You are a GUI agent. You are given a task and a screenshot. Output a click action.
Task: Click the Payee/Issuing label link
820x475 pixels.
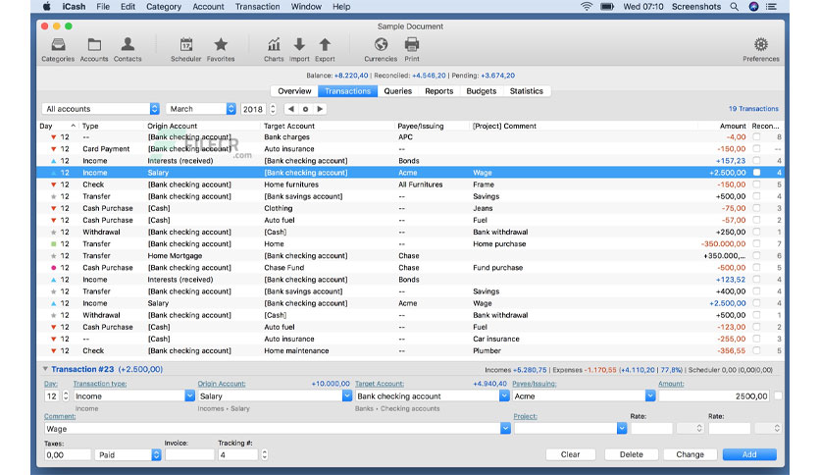[x=534, y=384]
